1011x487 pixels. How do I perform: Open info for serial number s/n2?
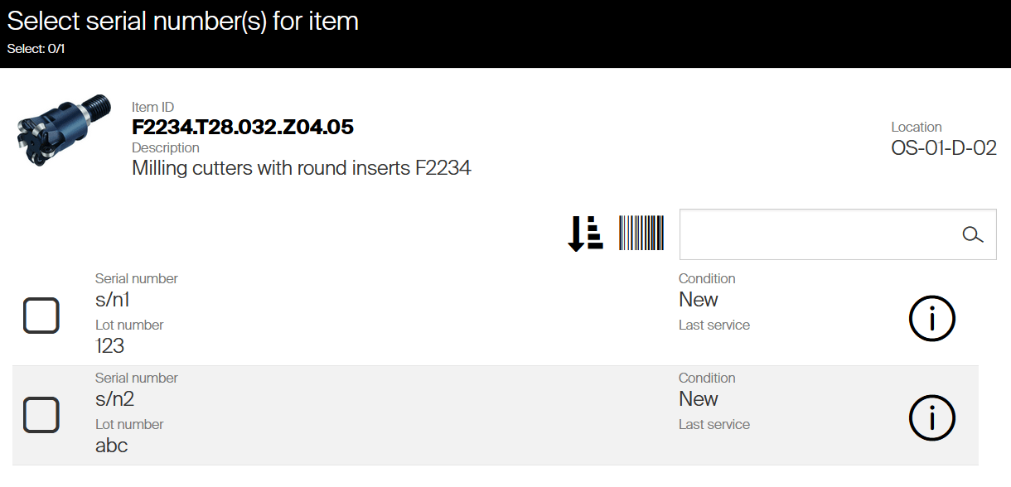pyautogui.click(x=932, y=417)
